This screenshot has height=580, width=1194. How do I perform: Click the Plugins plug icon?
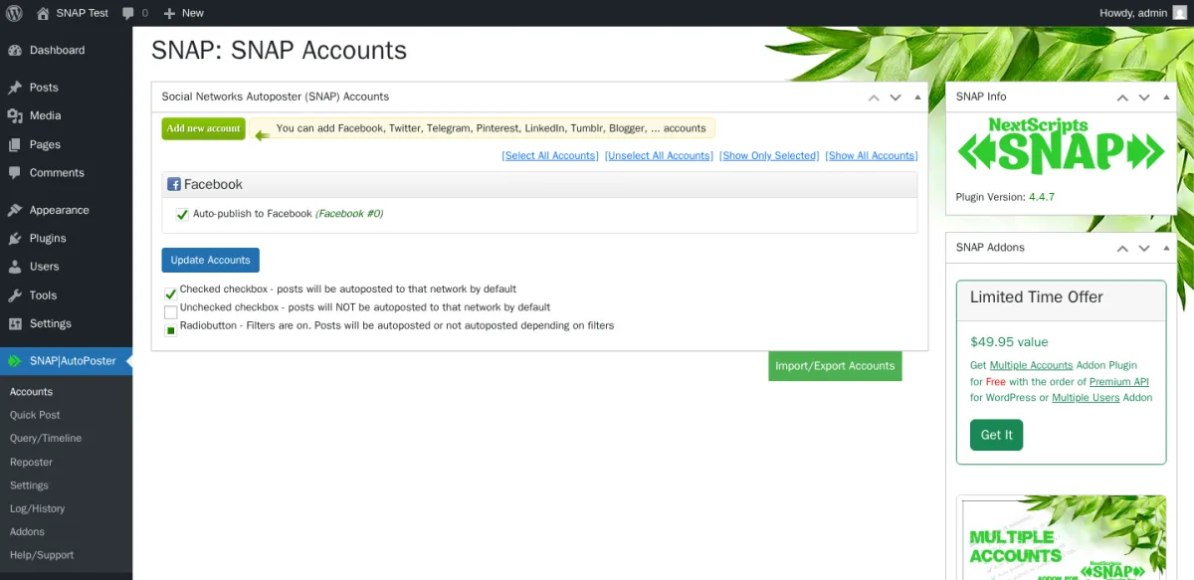[x=15, y=239]
